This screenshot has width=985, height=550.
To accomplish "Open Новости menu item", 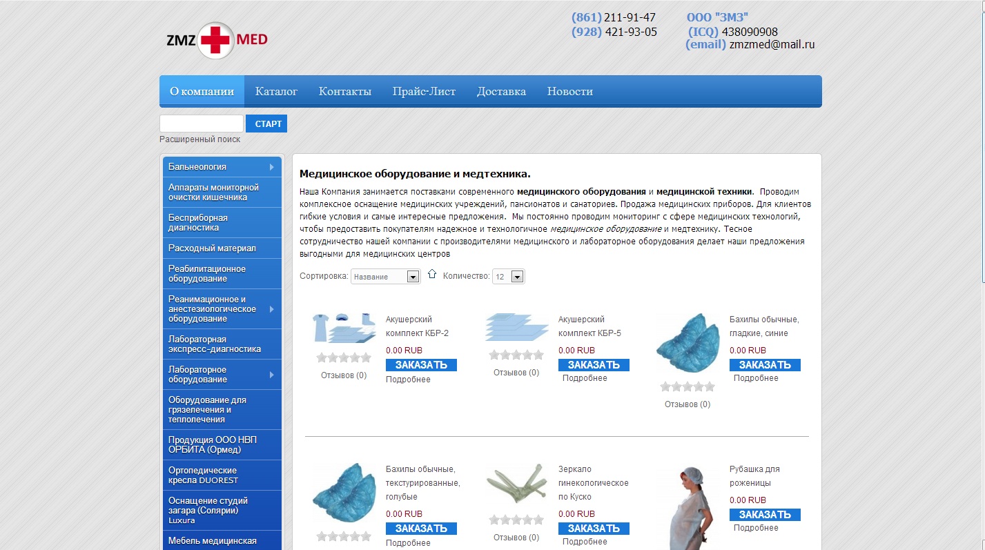I will point(570,91).
